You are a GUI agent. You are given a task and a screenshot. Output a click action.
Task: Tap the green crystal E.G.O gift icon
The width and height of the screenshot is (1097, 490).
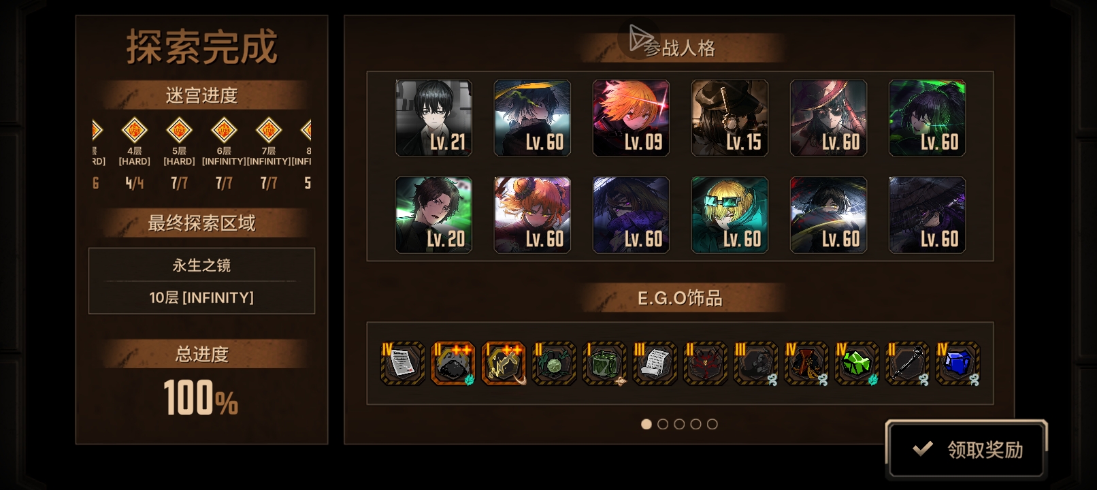click(x=856, y=363)
